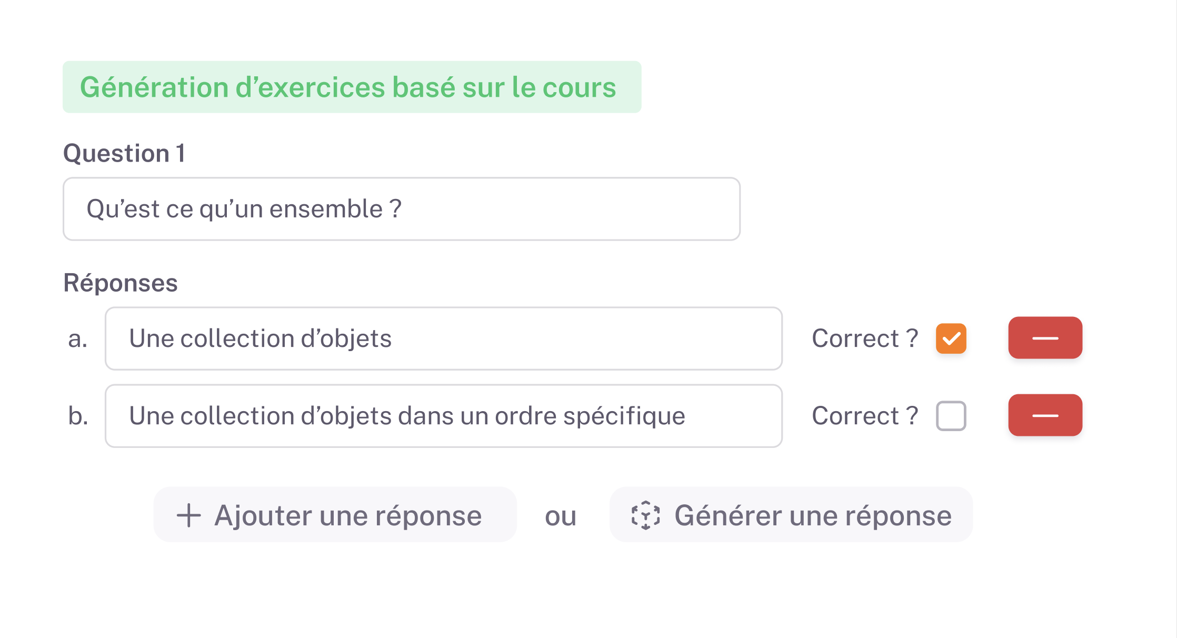This screenshot has height=638, width=1177.
Task: Edit answer b field about 'ordre spécifique'
Action: point(443,416)
